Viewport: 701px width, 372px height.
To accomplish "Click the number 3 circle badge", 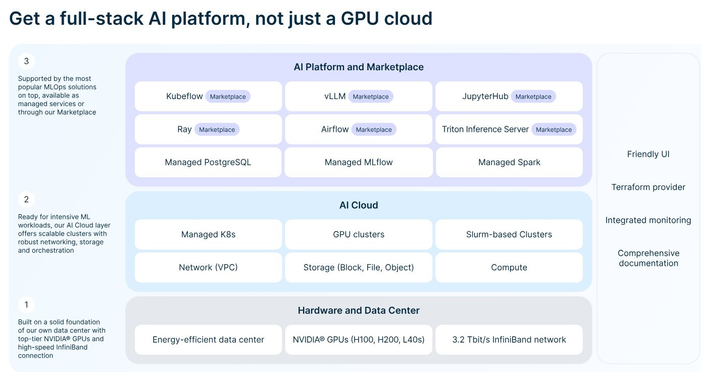I will [26, 62].
